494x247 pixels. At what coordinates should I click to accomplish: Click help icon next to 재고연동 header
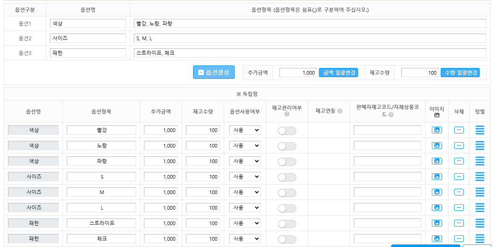tap(340, 111)
